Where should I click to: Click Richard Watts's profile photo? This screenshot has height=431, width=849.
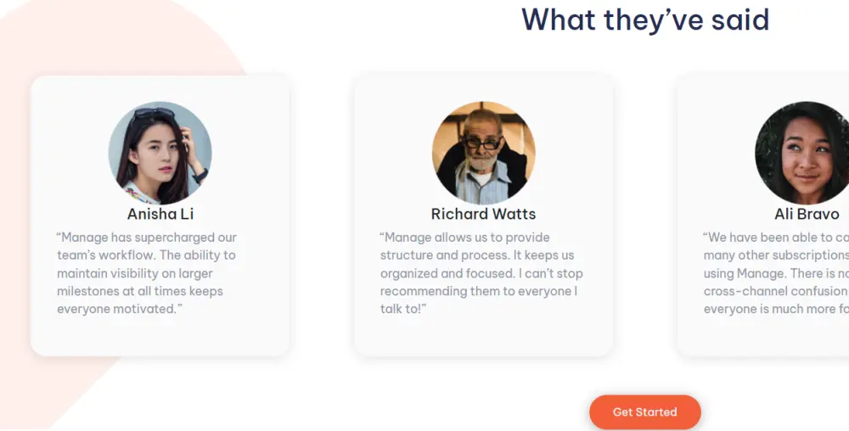tap(483, 153)
